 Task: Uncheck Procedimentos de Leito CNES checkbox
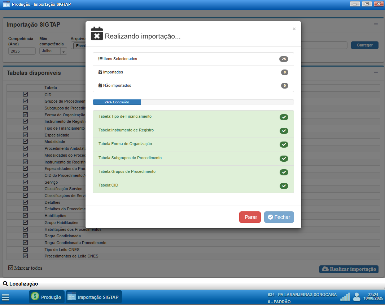coord(25,256)
